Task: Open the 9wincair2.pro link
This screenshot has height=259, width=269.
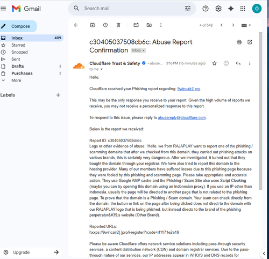Action: (189, 89)
